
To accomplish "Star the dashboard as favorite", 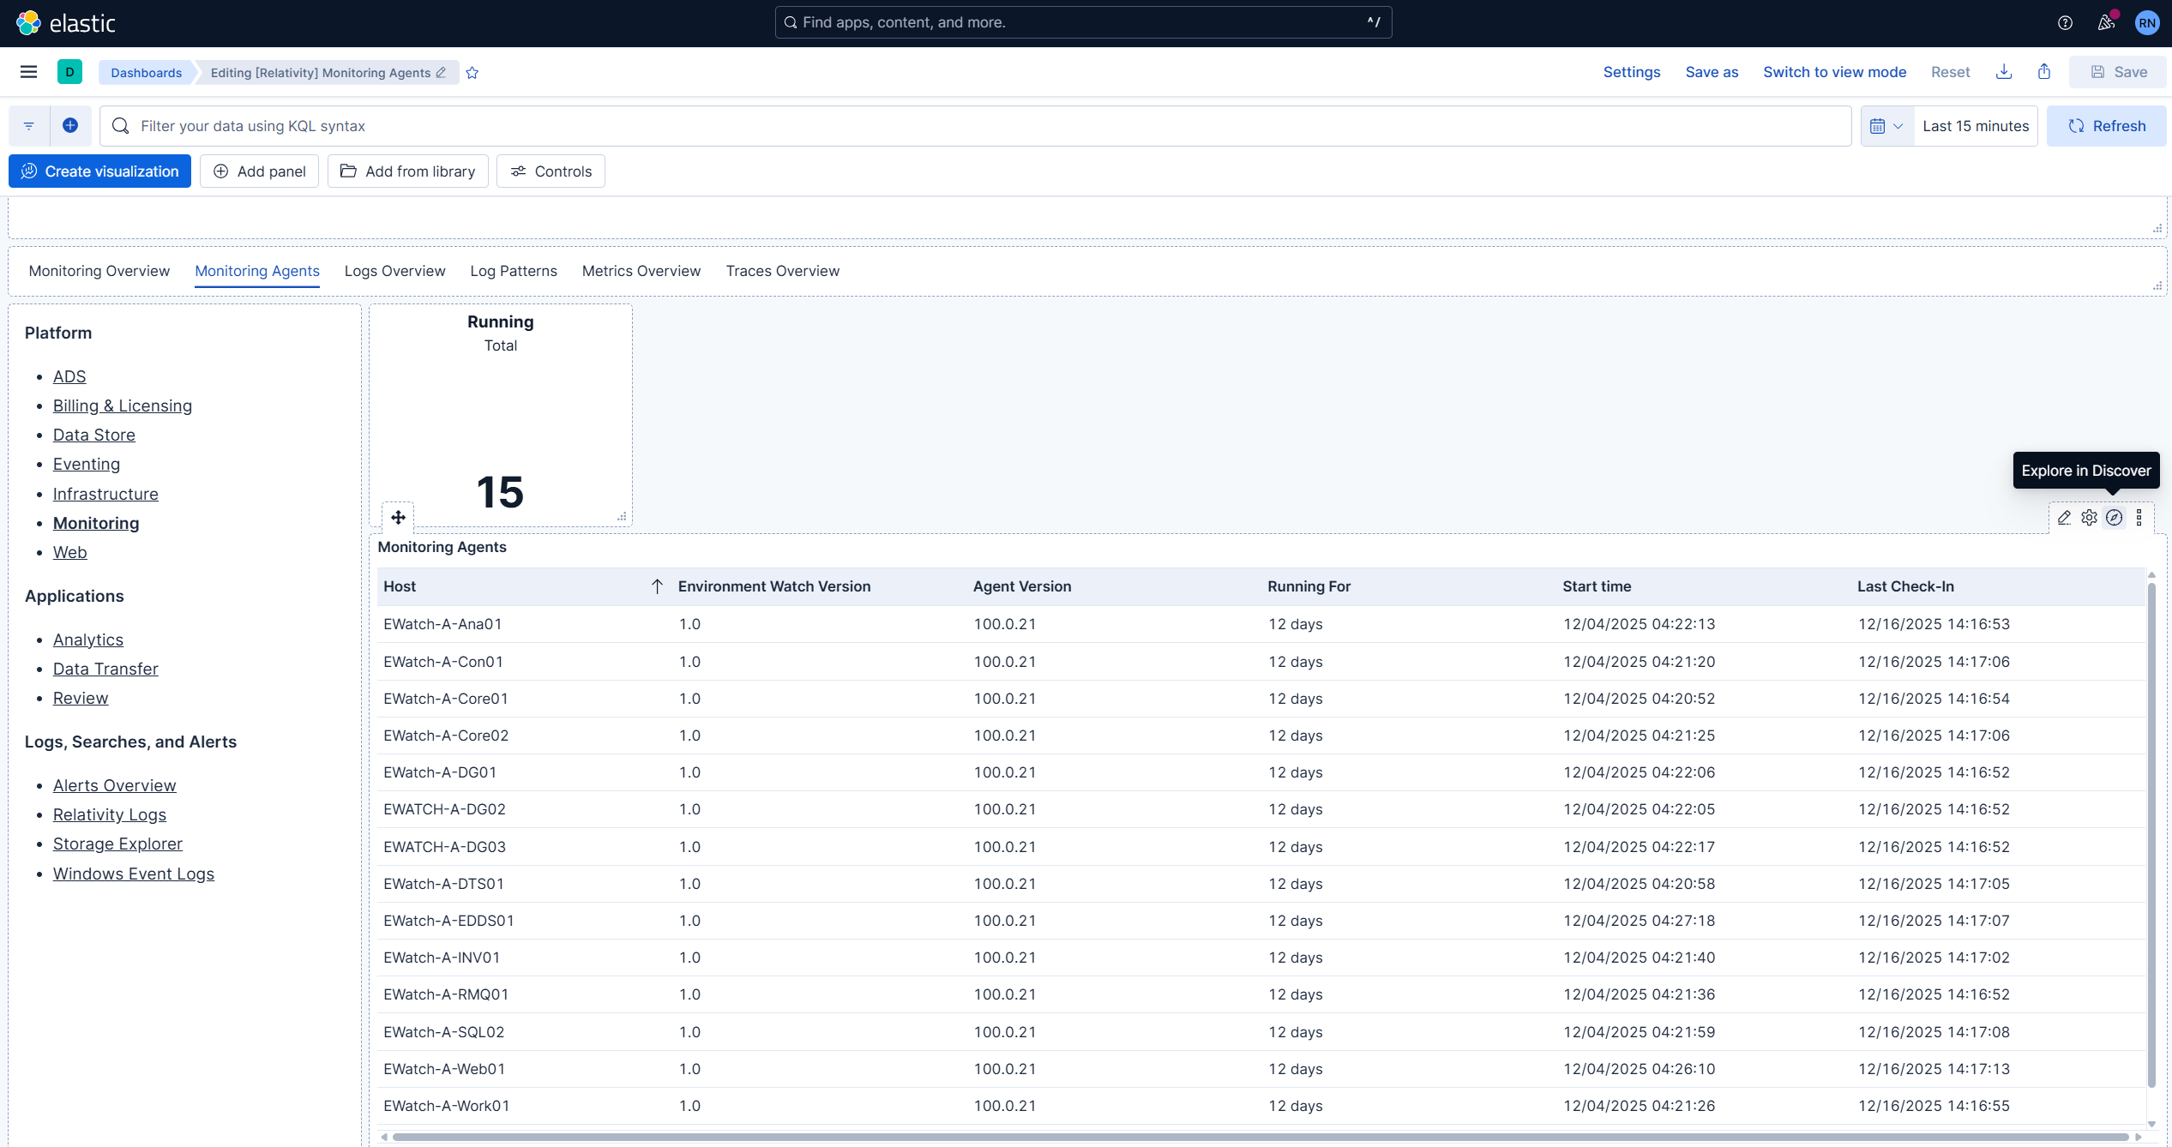I will 472,73.
